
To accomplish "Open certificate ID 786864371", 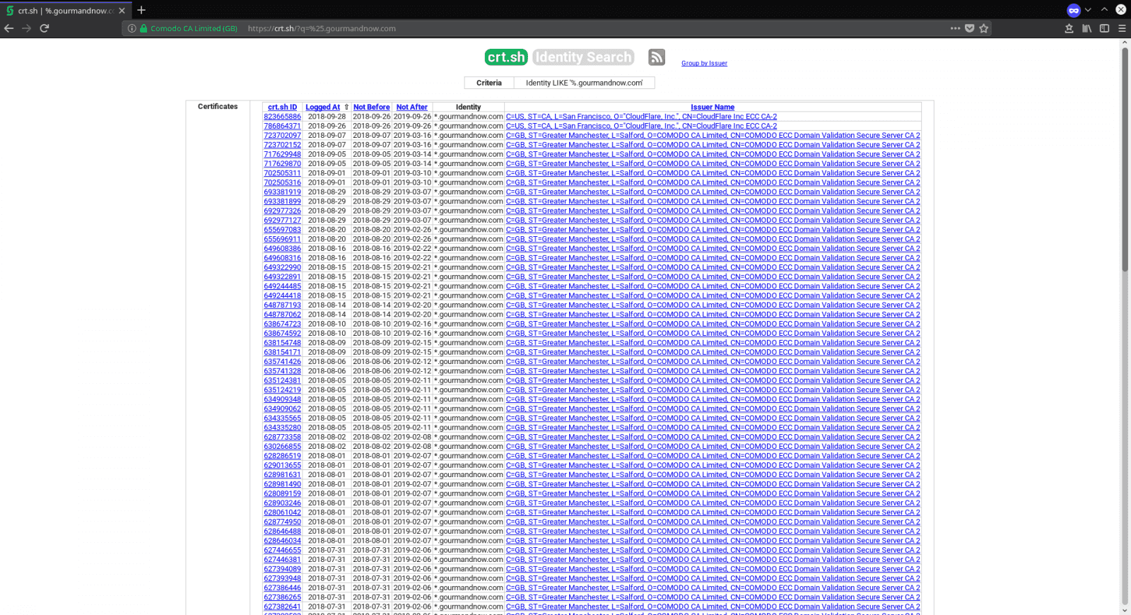I will click(x=282, y=126).
